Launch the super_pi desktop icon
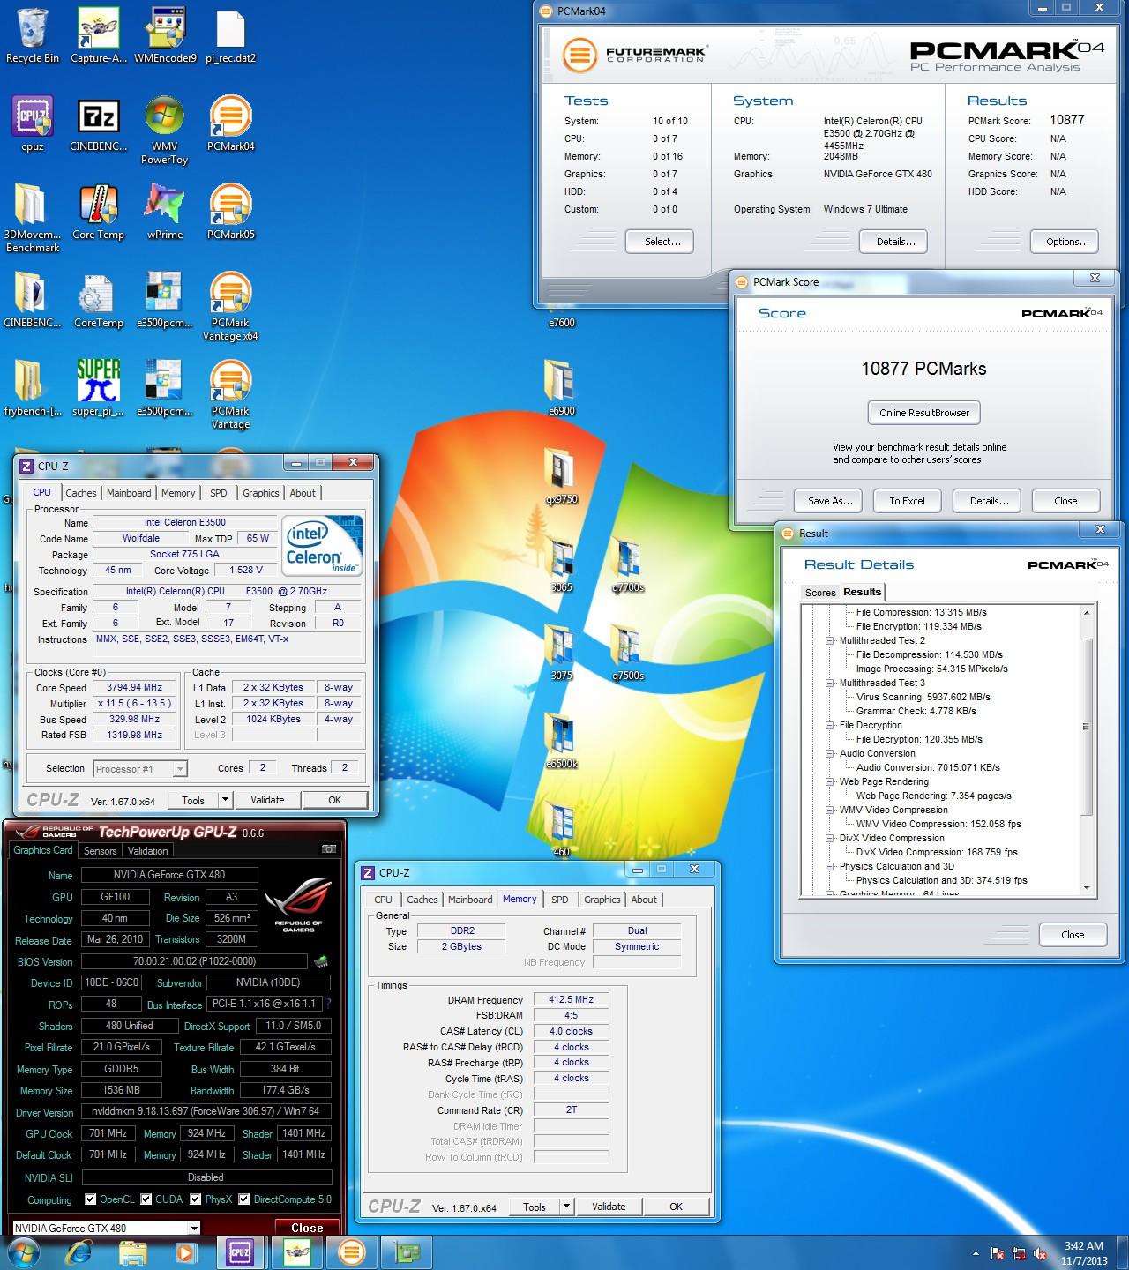This screenshot has height=1270, width=1129. tap(98, 388)
